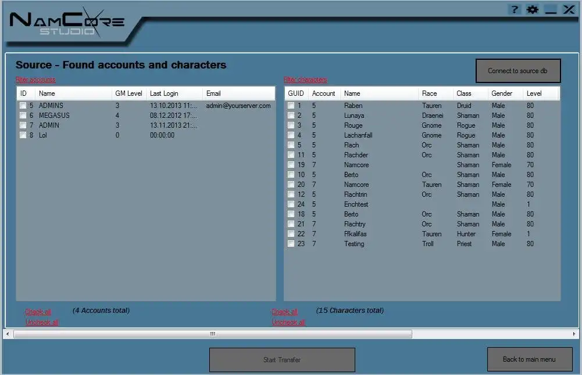Tick the checkbox for character Enchtest
582x375 pixels.
point(291,204)
